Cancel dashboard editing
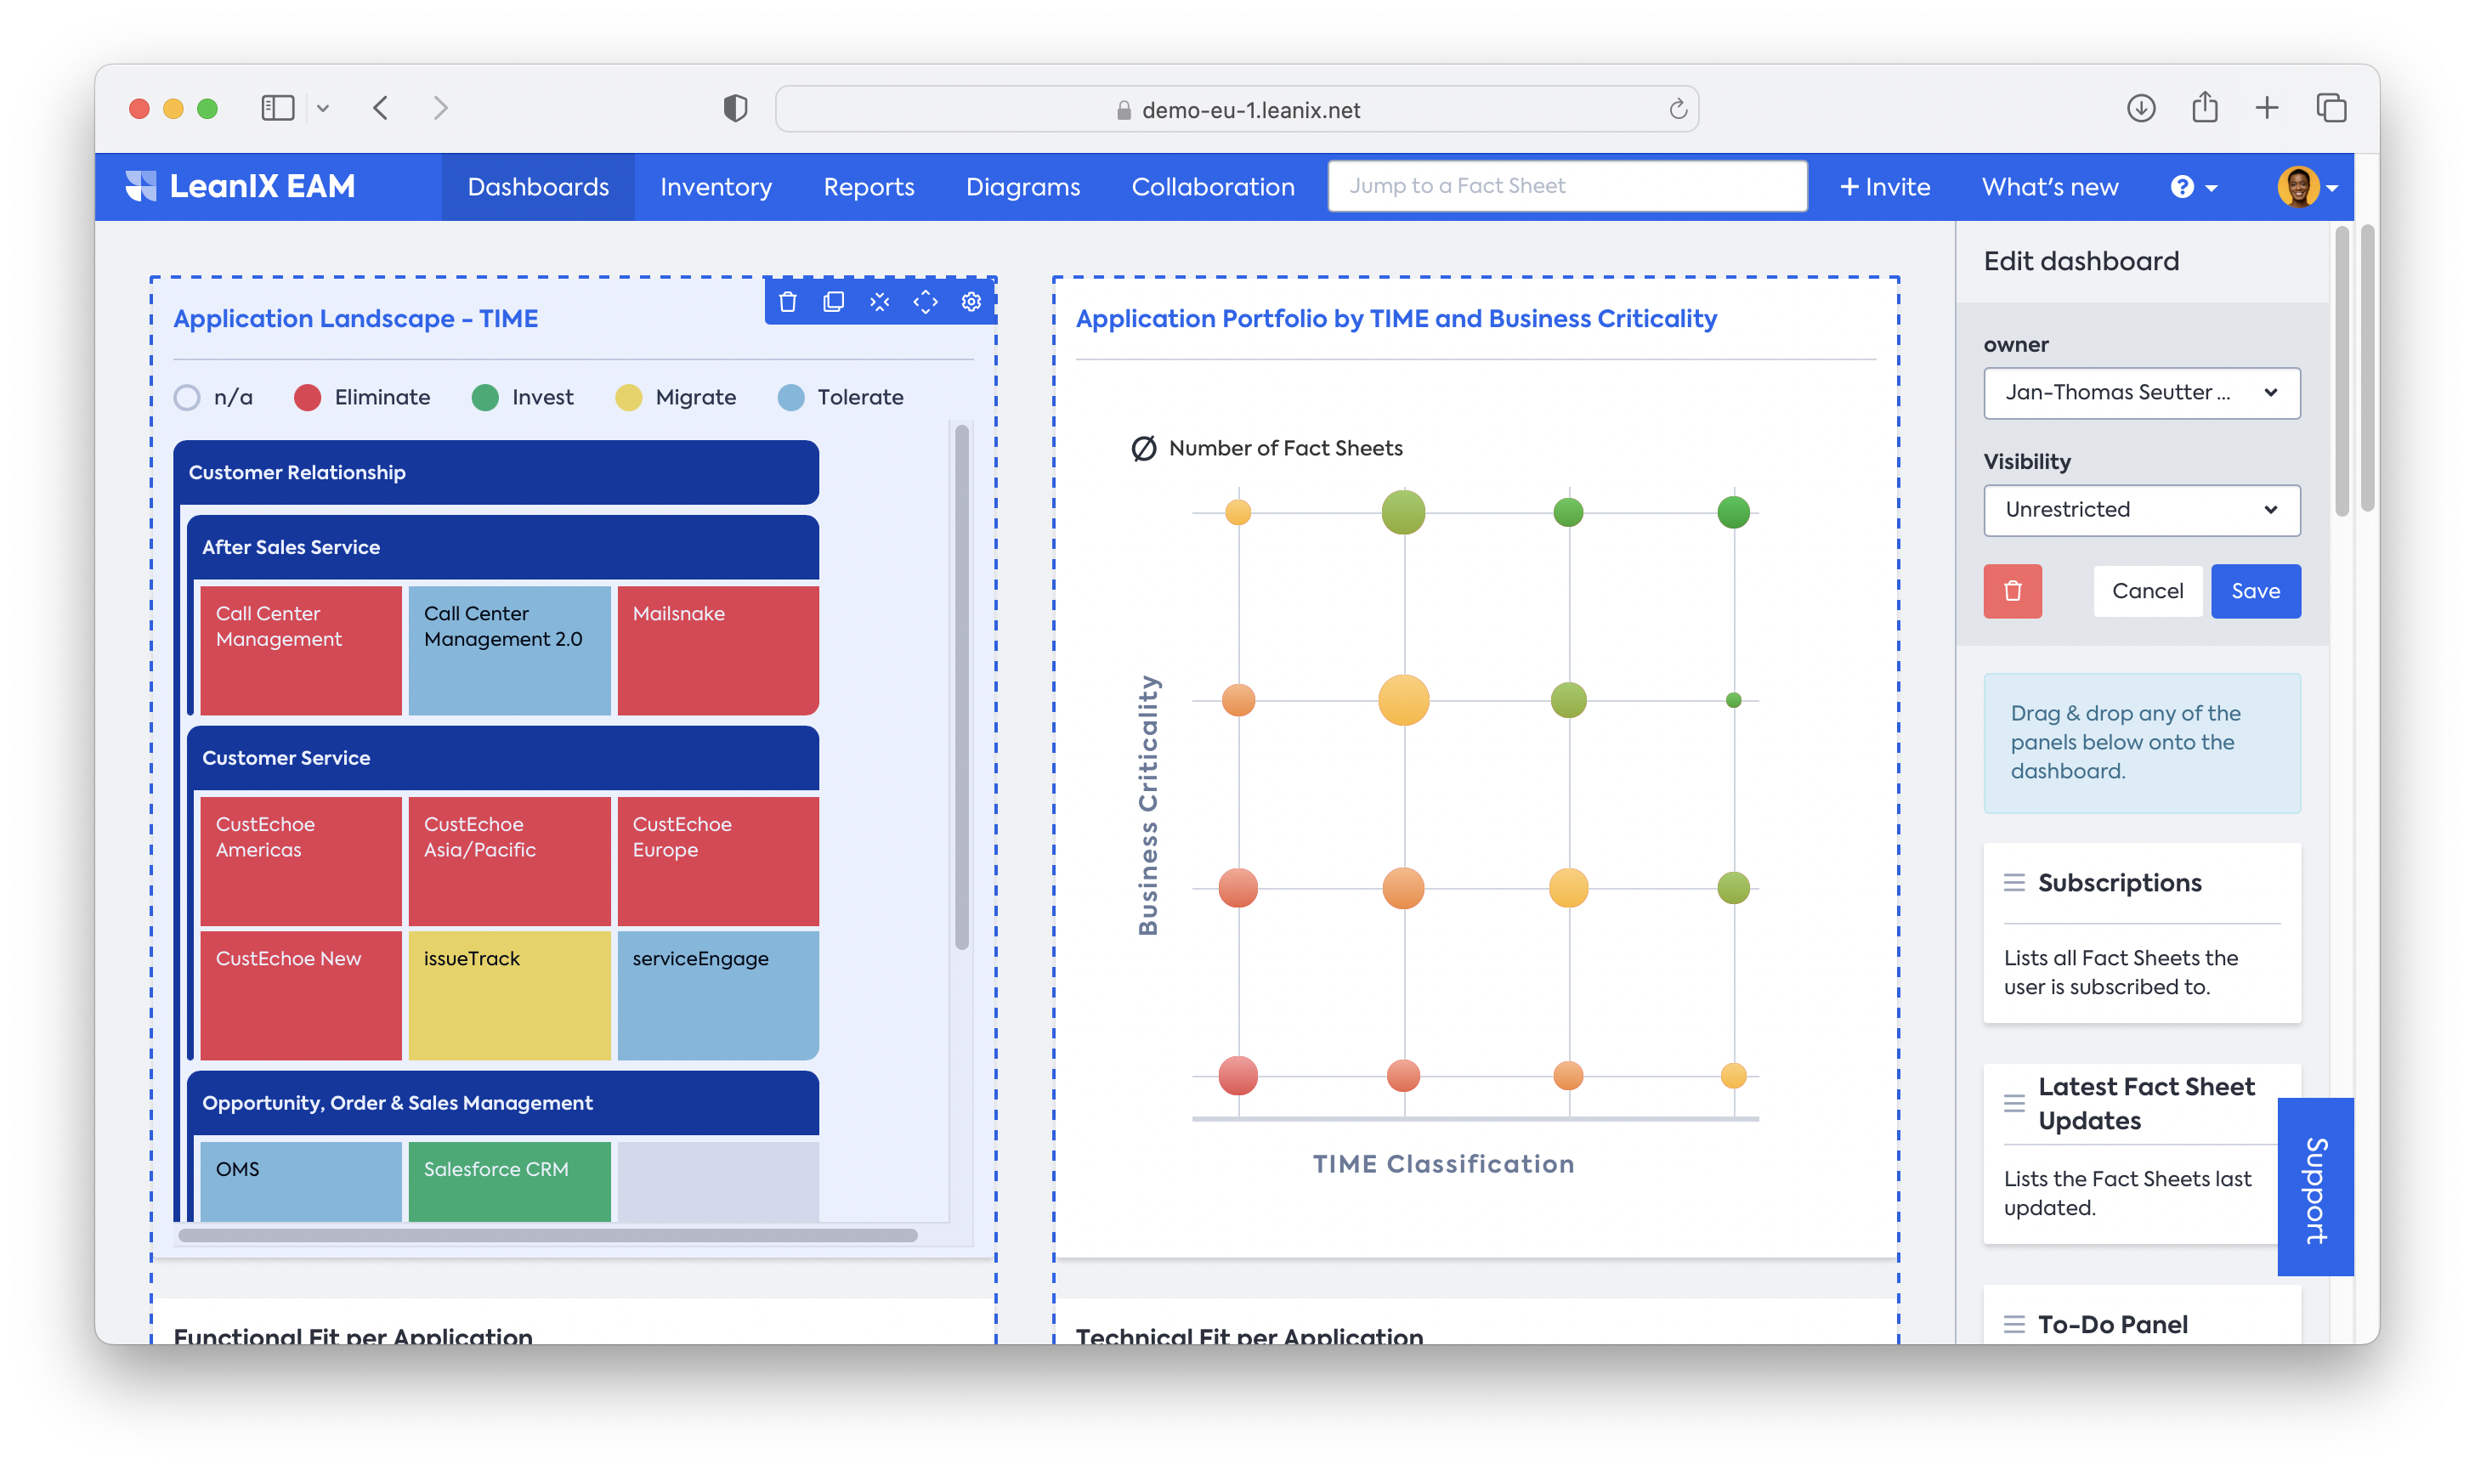The height and width of the screenshot is (1470, 2475). (x=2146, y=591)
